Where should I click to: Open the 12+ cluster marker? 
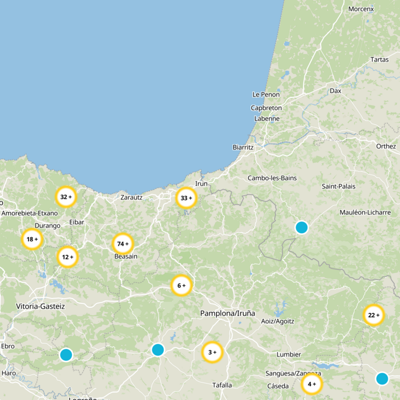(67, 256)
